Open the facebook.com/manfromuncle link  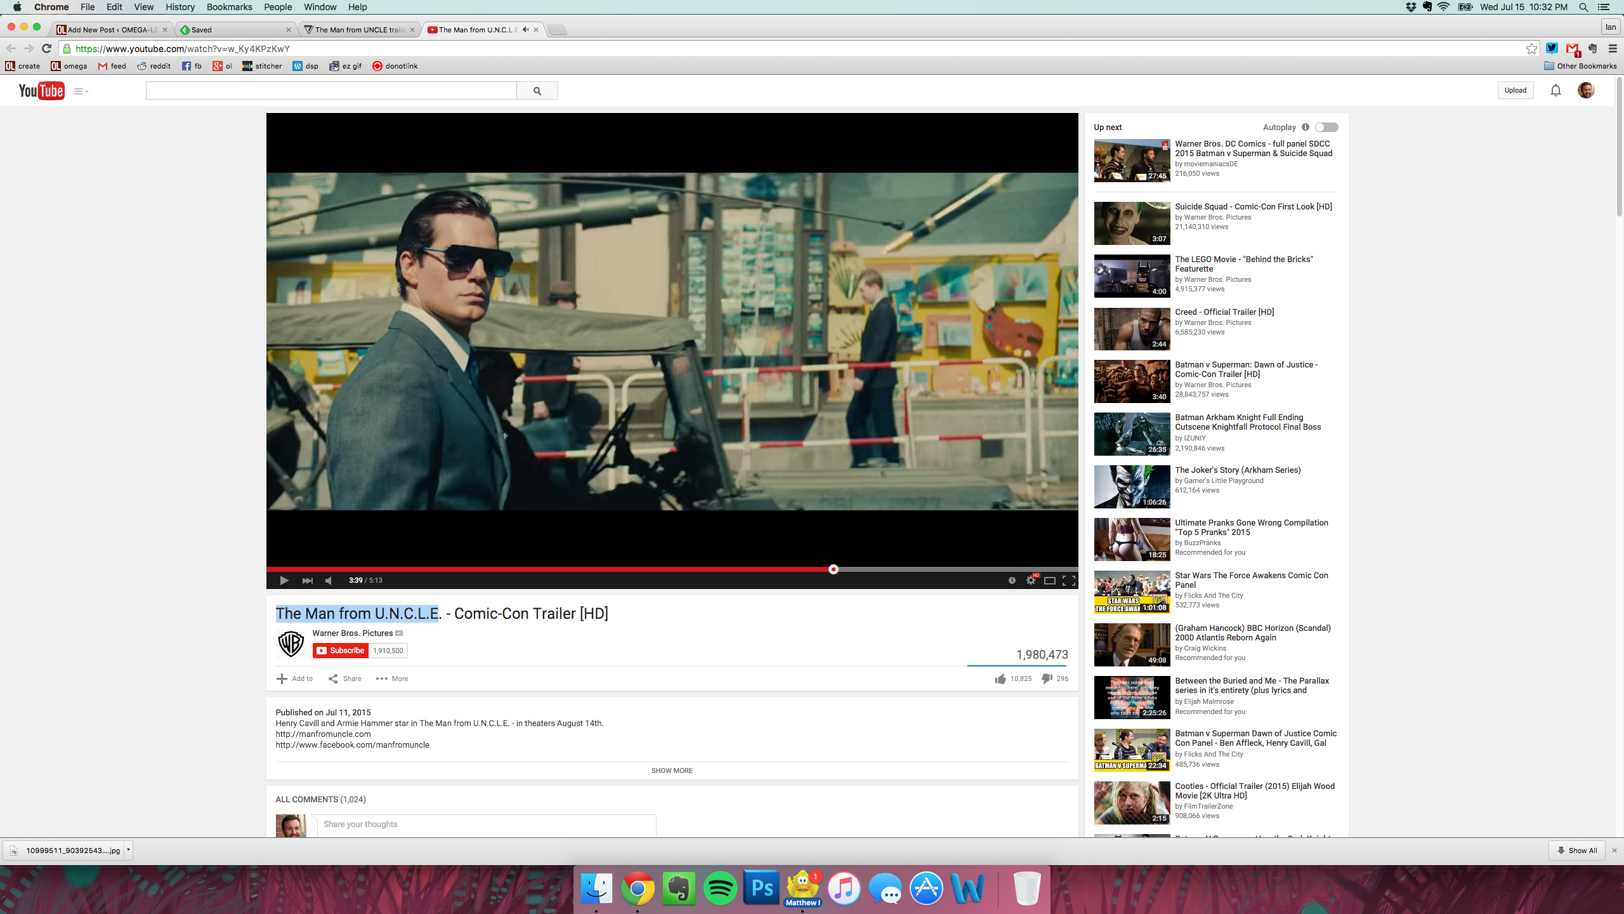coord(352,745)
